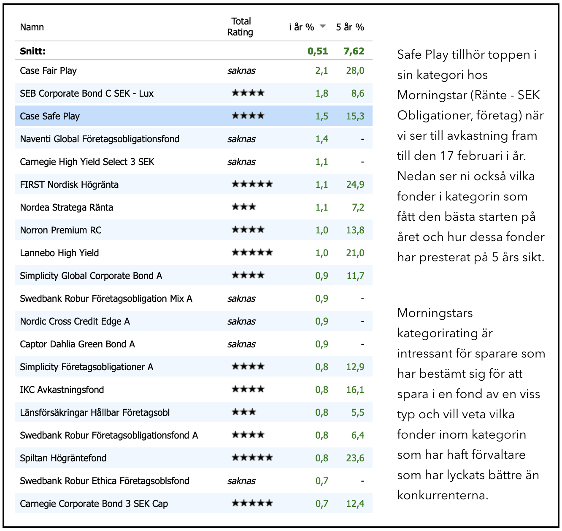Click the Namn column header
The height and width of the screenshot is (531, 562).
tap(32, 27)
